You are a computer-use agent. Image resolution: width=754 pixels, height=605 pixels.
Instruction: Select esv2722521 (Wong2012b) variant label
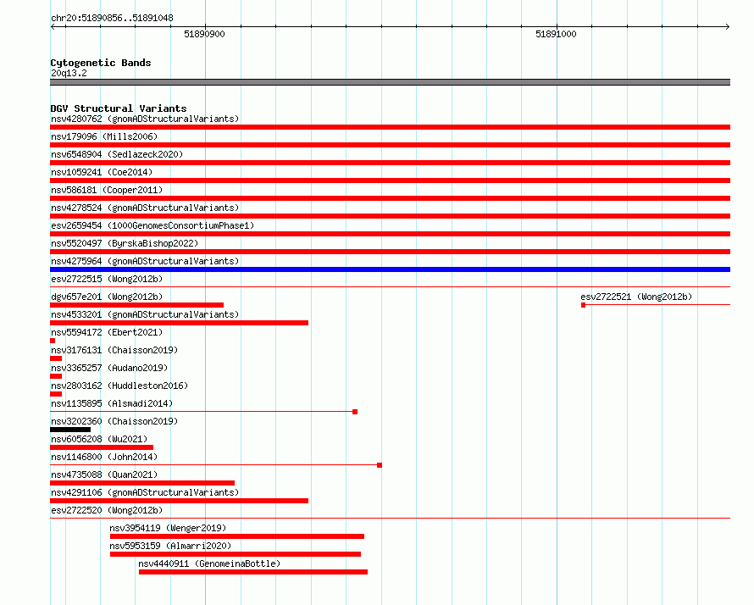[x=636, y=297]
